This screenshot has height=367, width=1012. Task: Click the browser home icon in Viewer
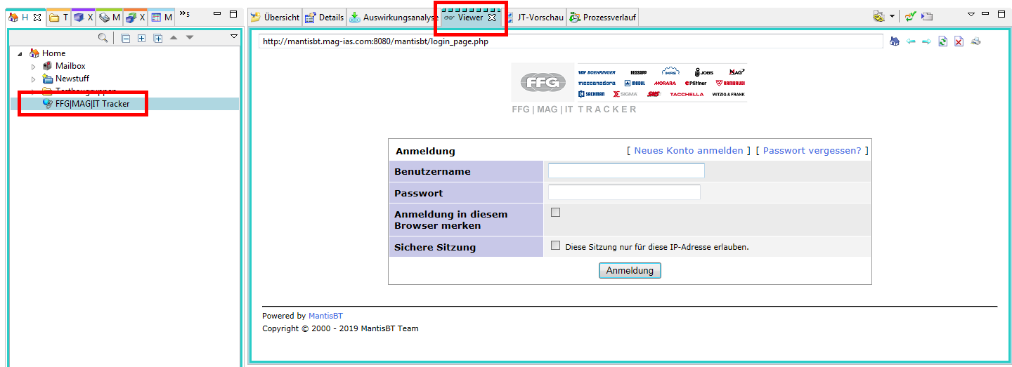[895, 42]
